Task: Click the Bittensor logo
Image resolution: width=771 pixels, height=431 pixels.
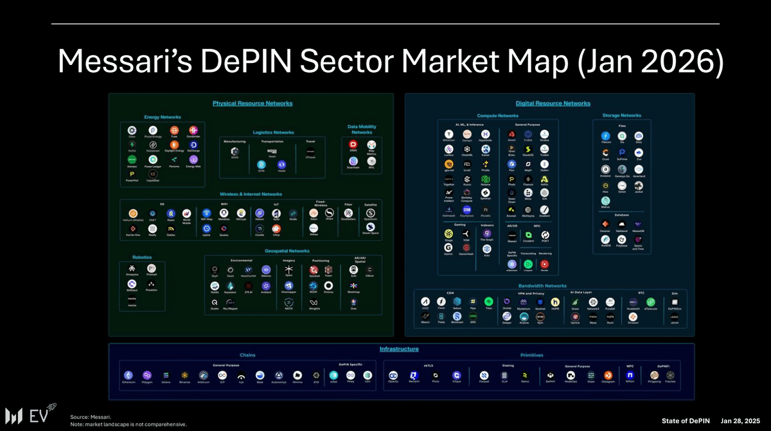Action: click(448, 133)
